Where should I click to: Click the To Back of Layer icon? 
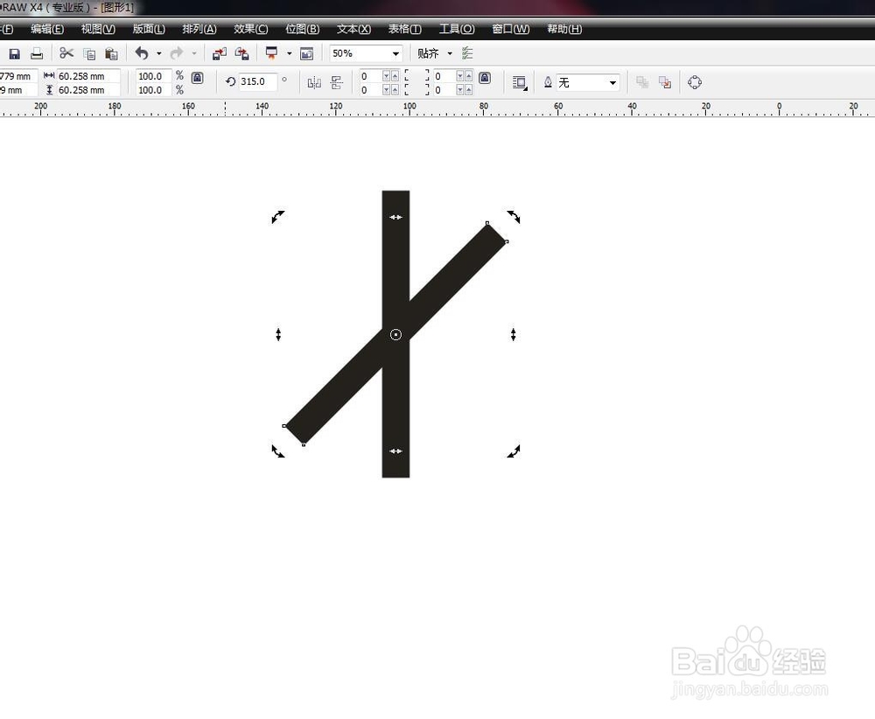(665, 82)
